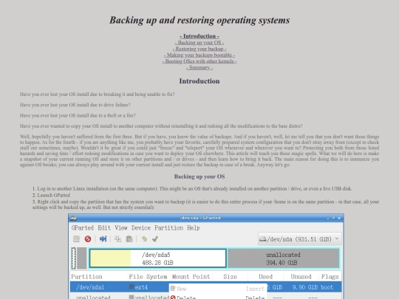399x299 pixels.
Task: Click the GParted window title bar app icon
Action: [x=74, y=218]
